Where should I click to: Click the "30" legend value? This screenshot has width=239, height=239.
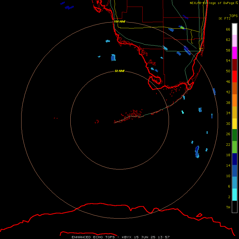pos(228,123)
